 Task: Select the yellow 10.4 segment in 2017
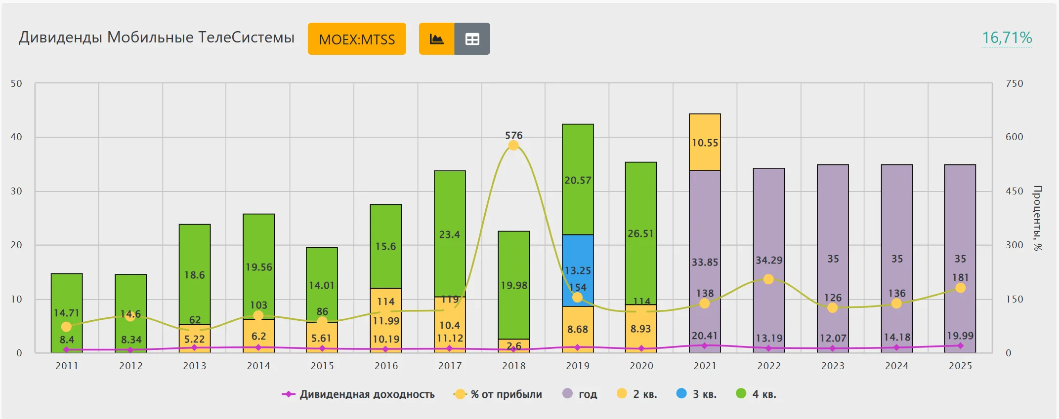[x=450, y=325]
